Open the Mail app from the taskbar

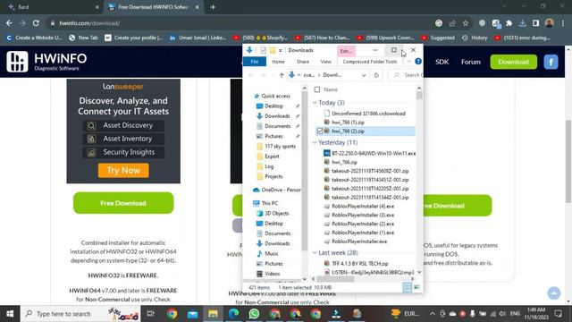click(x=193, y=314)
